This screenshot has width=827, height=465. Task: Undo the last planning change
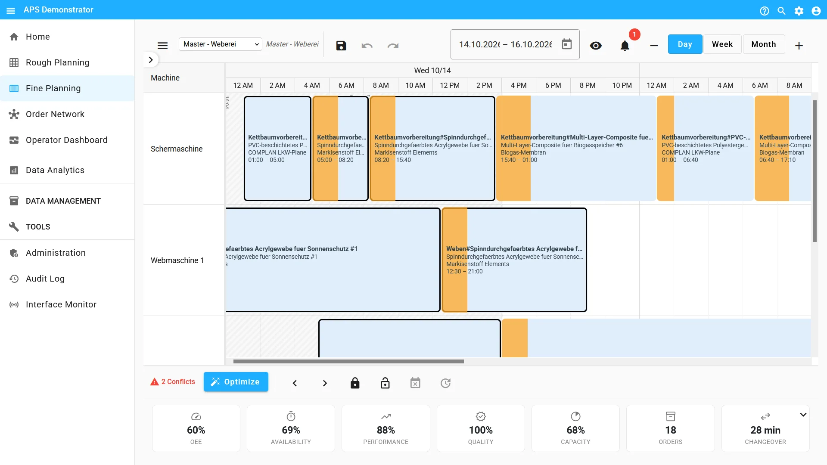[367, 45]
